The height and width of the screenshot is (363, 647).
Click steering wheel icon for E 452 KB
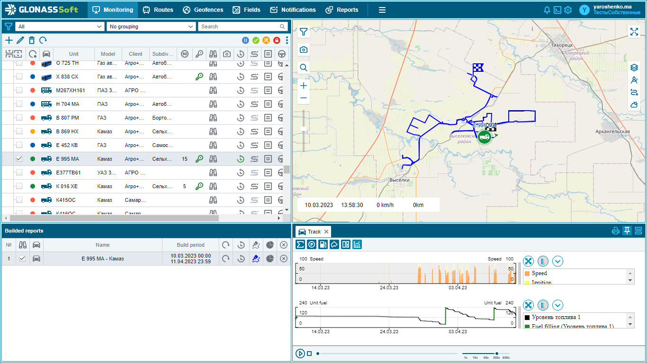281,145
